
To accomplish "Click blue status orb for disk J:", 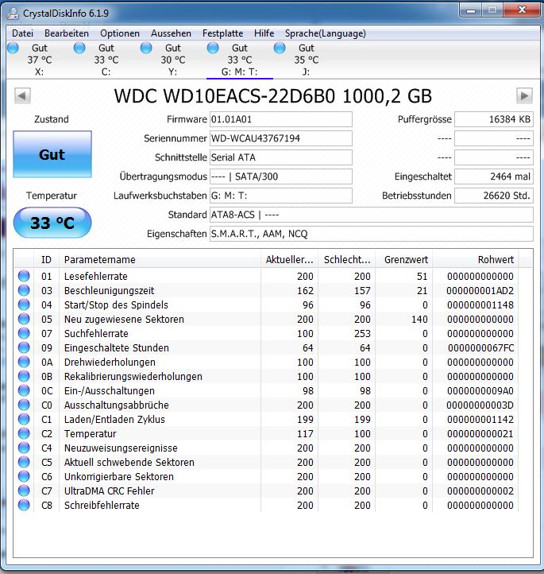I will [280, 48].
